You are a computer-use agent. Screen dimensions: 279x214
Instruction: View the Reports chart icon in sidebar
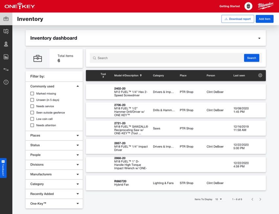[6, 56]
